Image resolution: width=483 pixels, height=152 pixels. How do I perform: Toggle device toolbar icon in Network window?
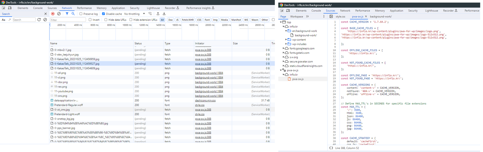pos(10,8)
